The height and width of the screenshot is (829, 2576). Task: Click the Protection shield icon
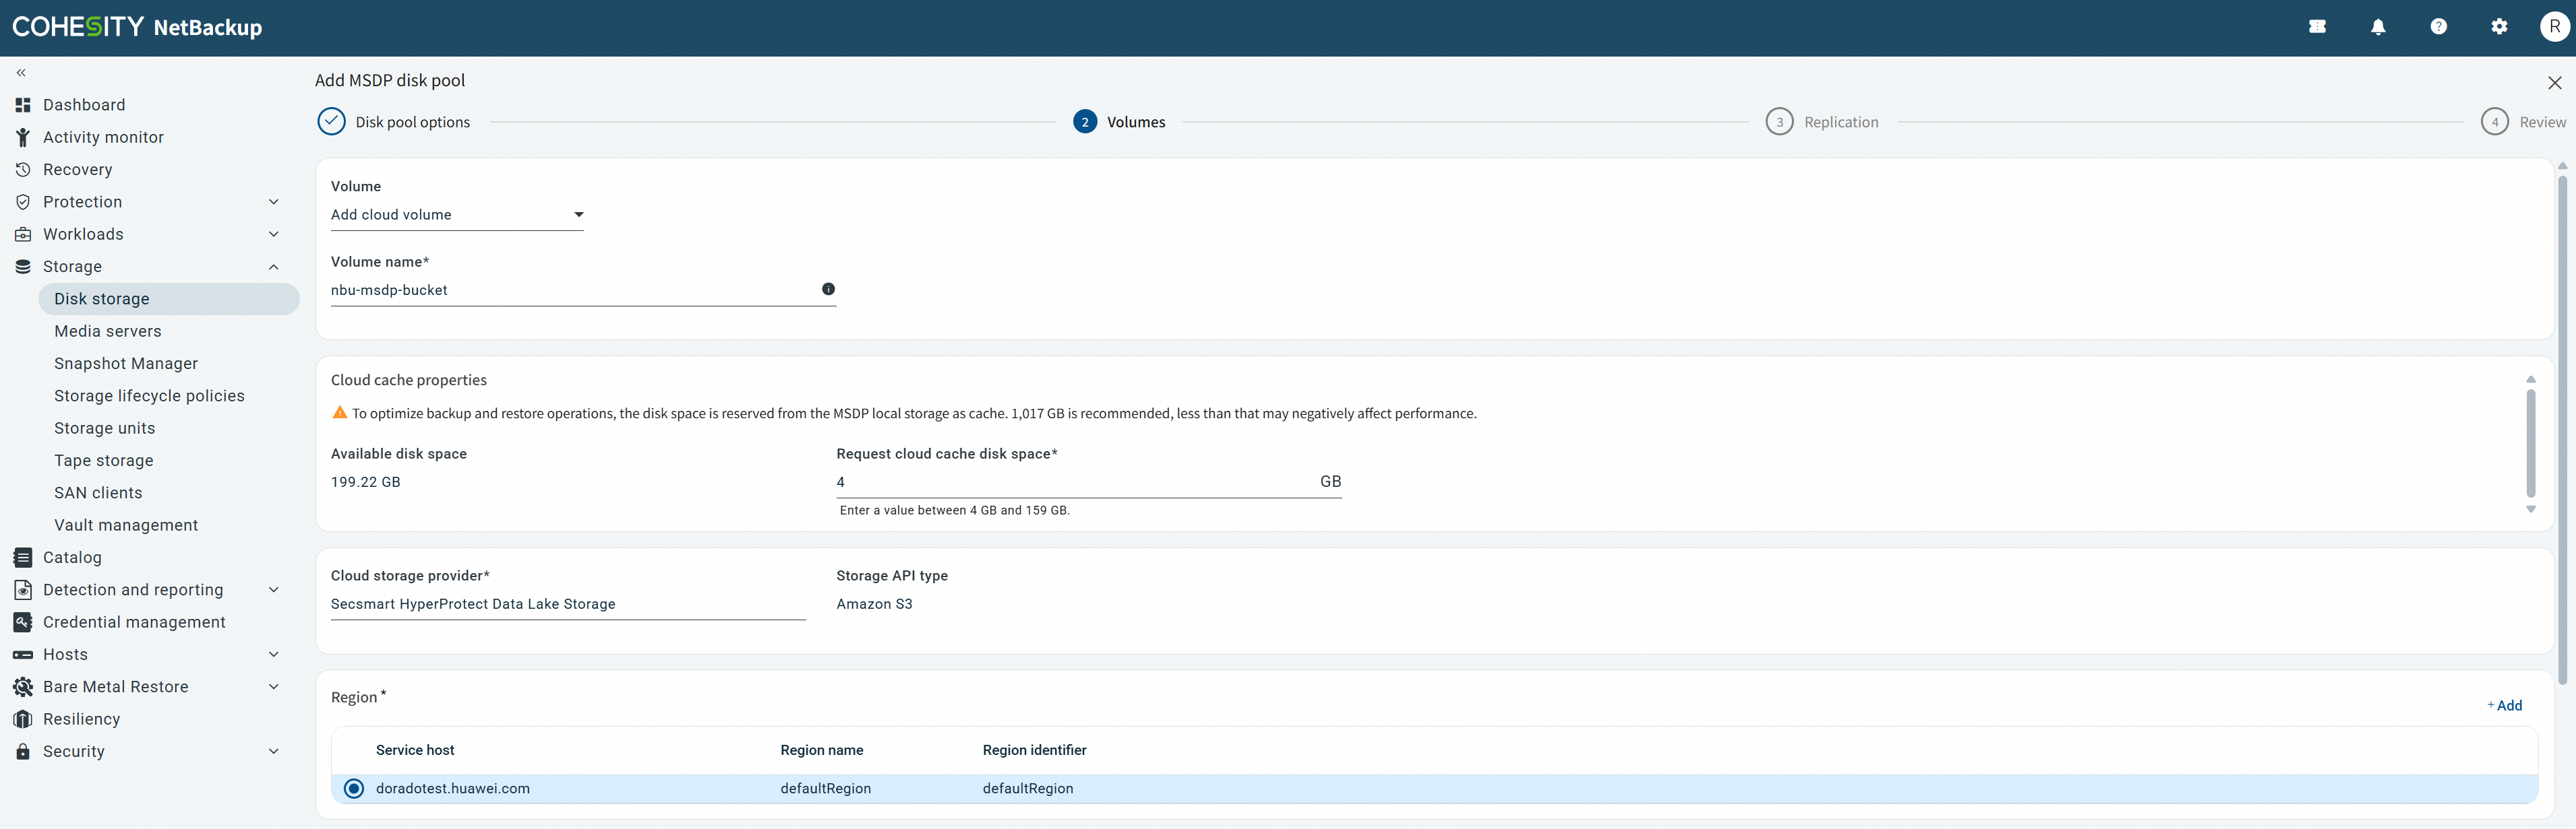click(x=23, y=202)
